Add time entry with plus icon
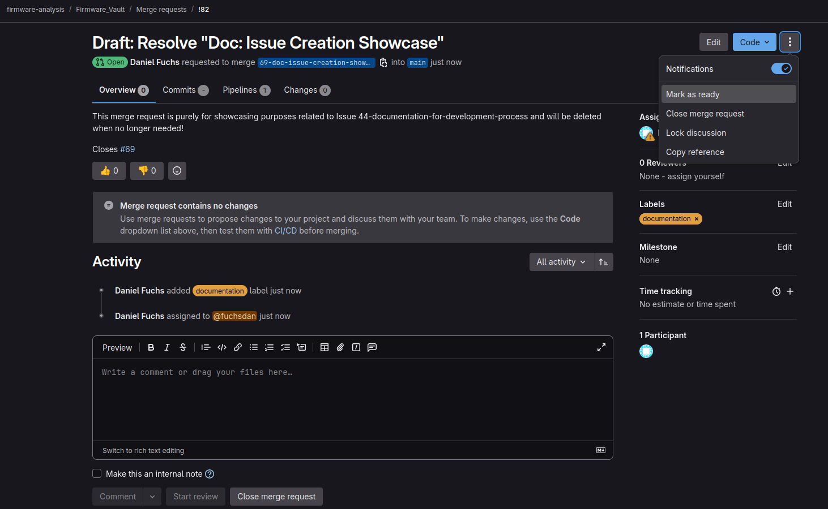 [790, 291]
